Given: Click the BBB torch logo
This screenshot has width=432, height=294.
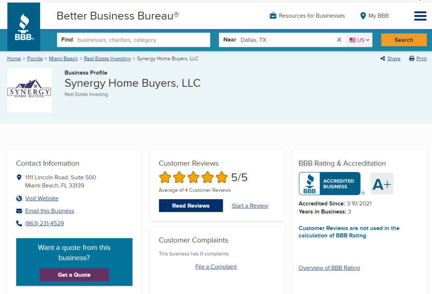Looking at the screenshot, I should click(24, 27).
